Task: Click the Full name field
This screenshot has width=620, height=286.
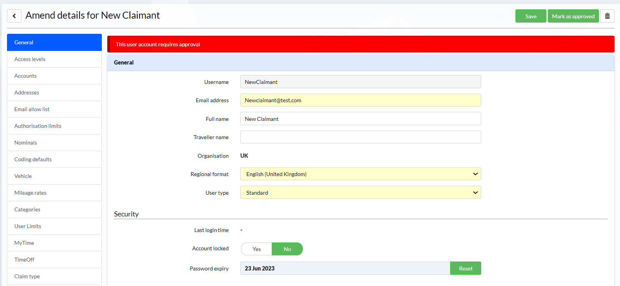Action: [x=361, y=119]
